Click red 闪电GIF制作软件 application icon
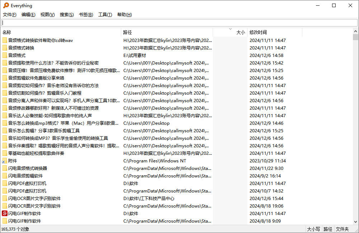This screenshot has width=359, height=233. click(x=5, y=214)
